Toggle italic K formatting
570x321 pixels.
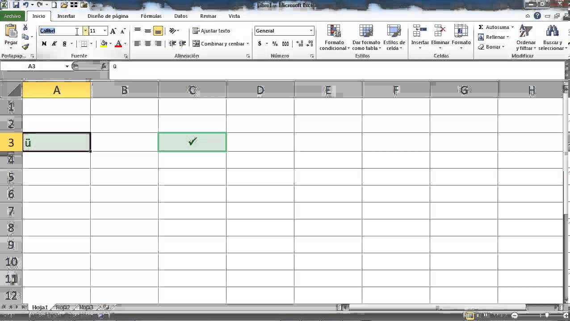[x=54, y=44]
